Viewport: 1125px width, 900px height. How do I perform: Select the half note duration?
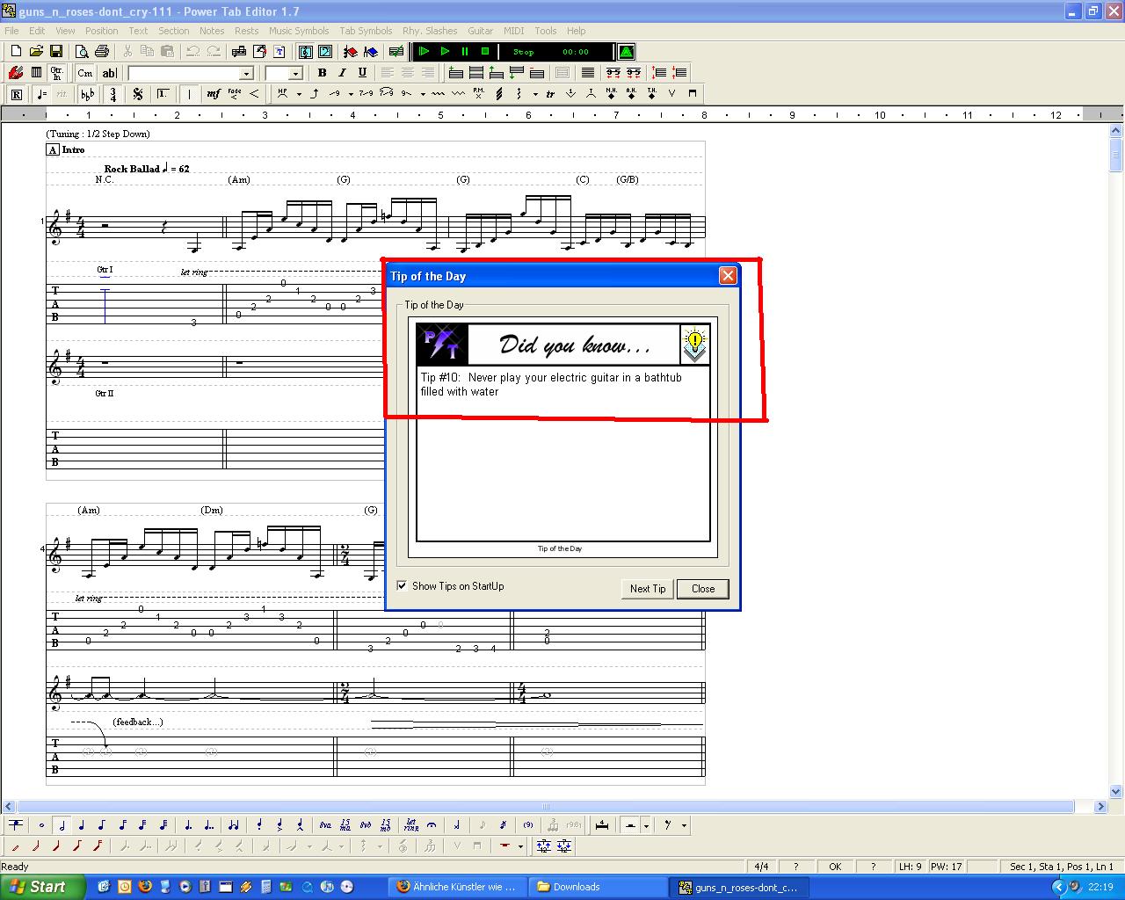point(62,825)
